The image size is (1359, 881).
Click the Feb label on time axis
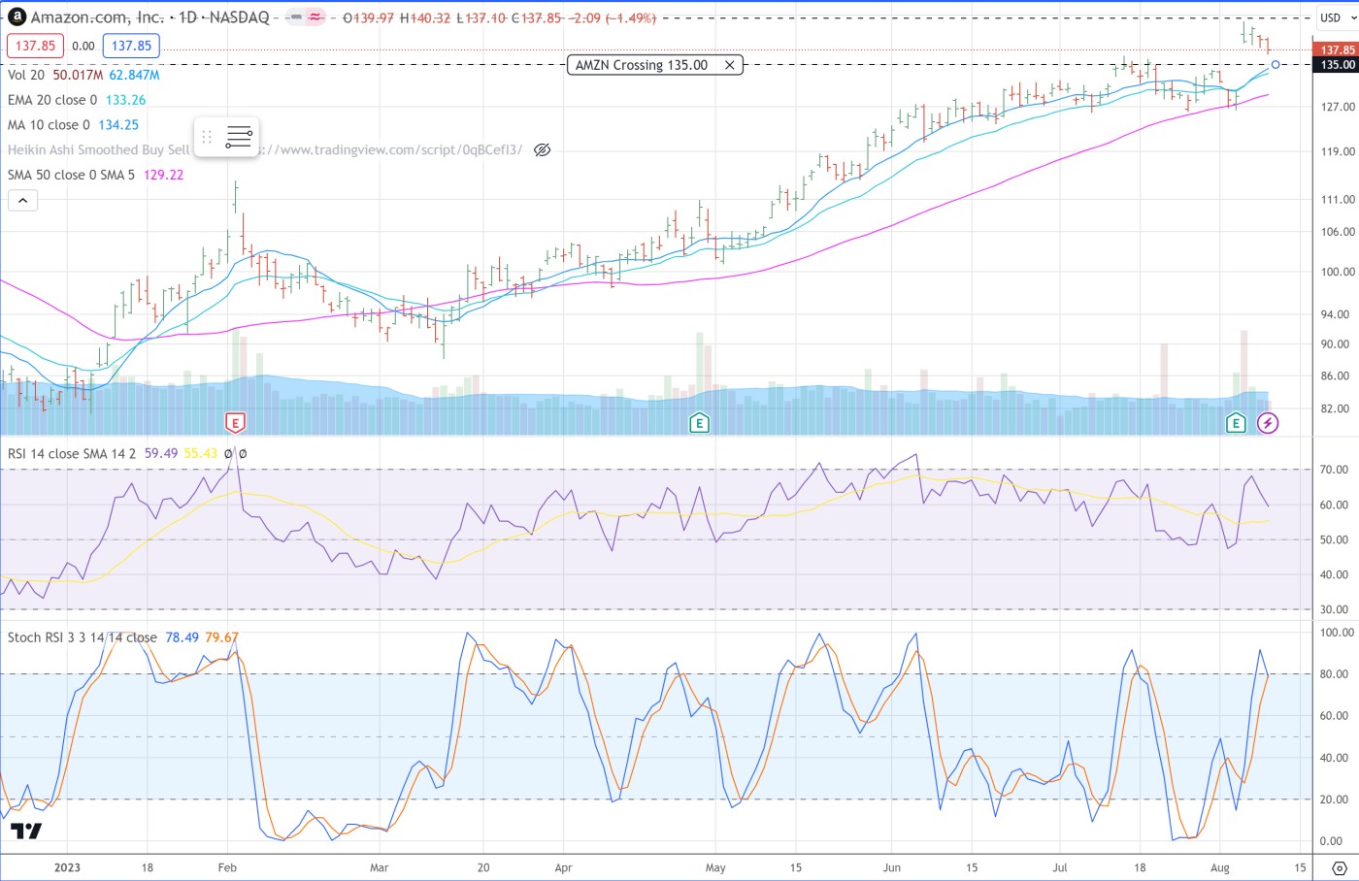point(227,867)
